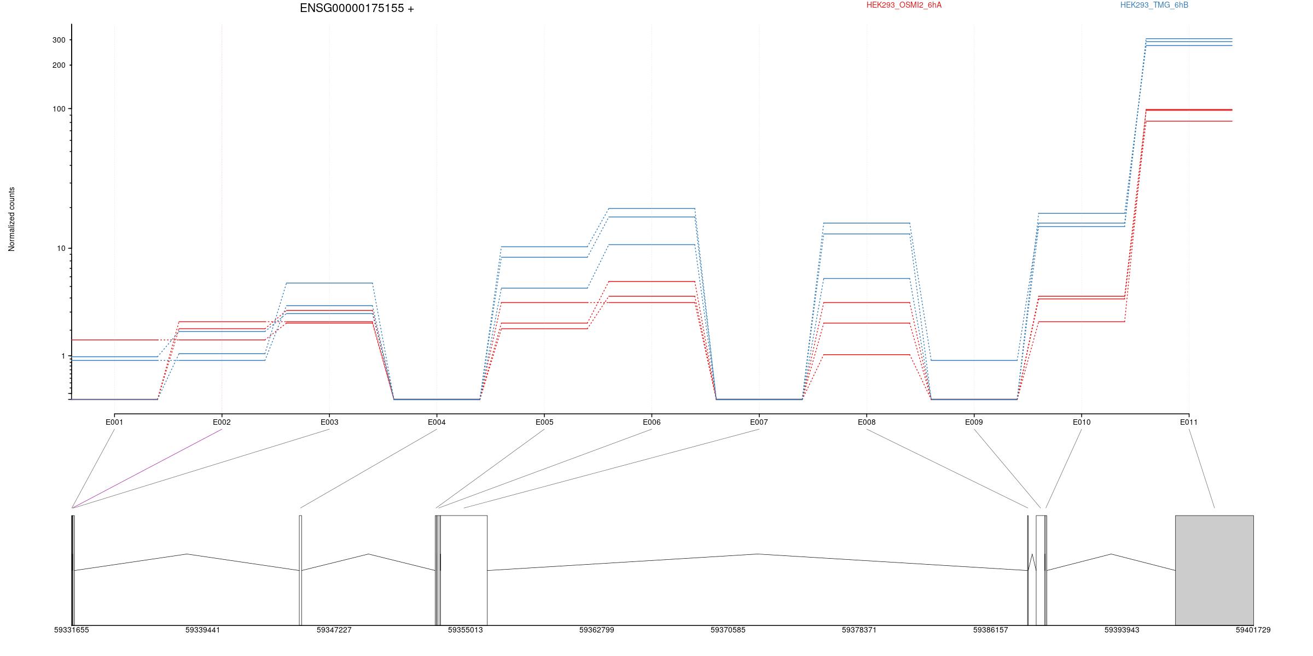The width and height of the screenshot is (1313, 656).
Task: Click the lowest red segment over E010
Action: [x=1082, y=321]
